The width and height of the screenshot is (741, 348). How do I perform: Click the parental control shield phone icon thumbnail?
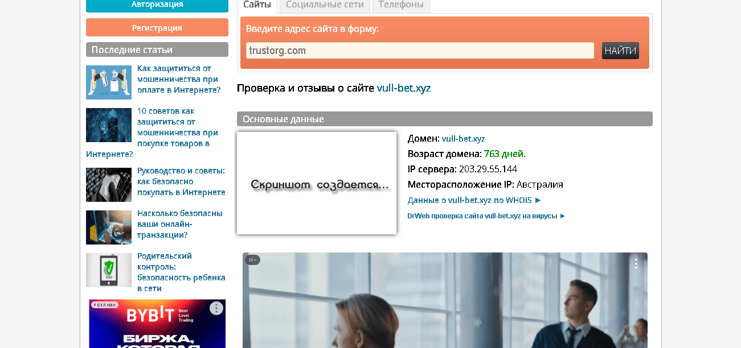[x=108, y=270]
